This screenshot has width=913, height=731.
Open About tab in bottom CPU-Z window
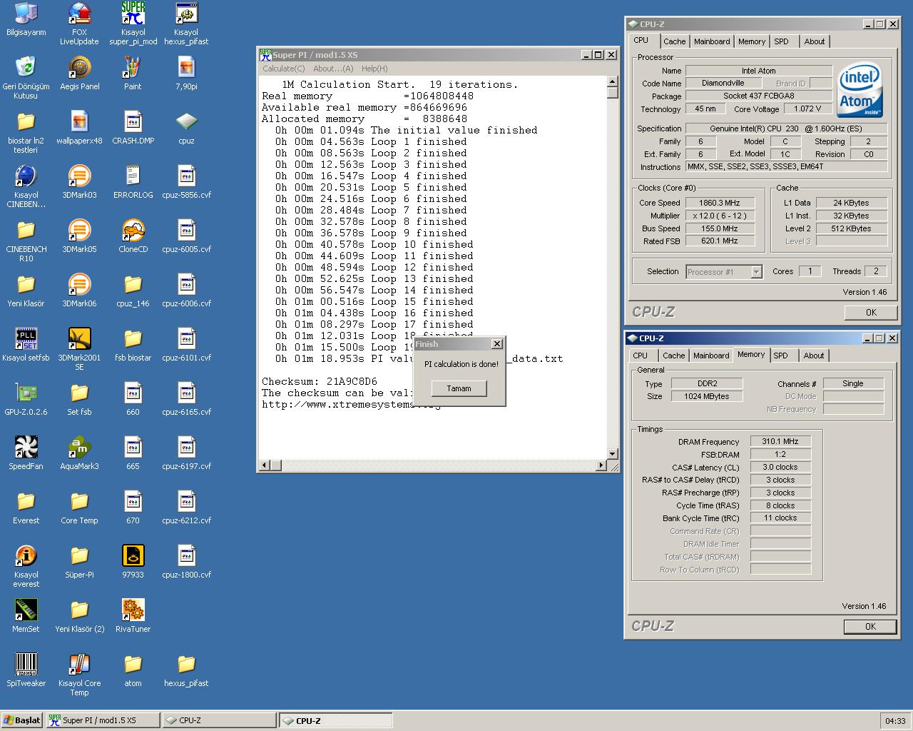[814, 356]
